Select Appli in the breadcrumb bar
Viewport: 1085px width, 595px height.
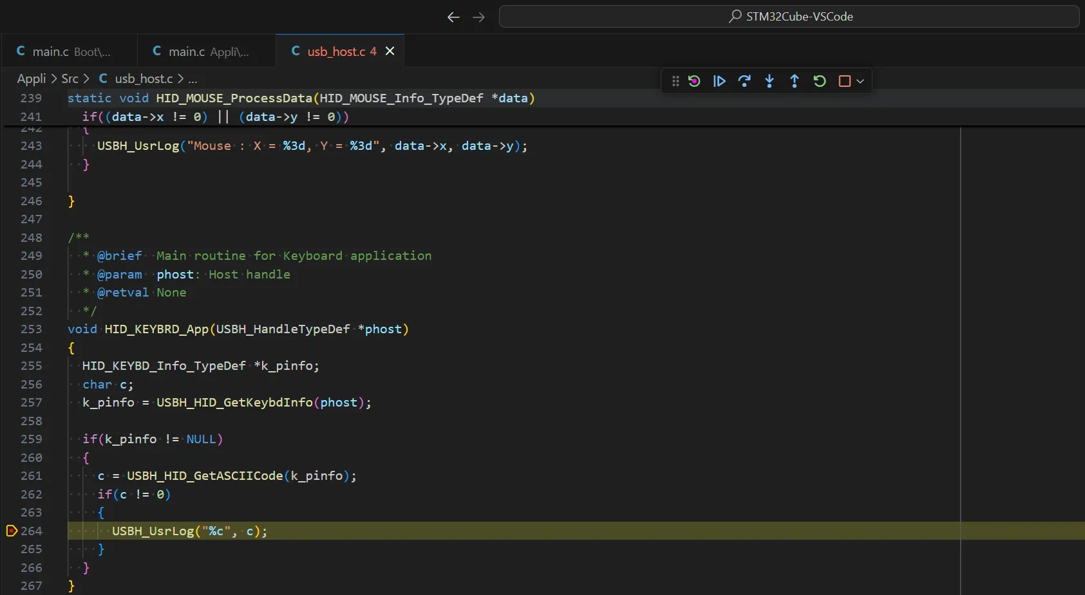coord(31,78)
